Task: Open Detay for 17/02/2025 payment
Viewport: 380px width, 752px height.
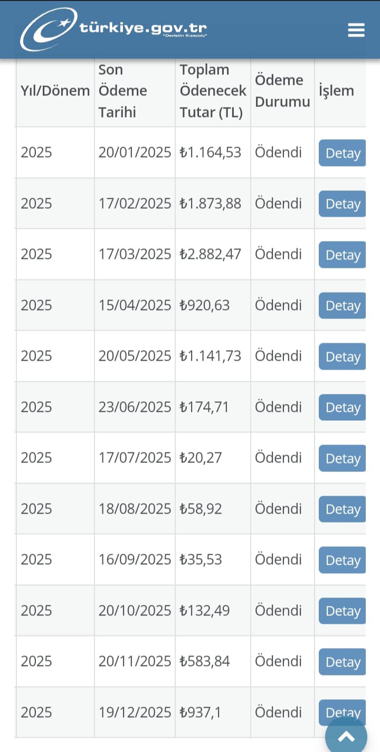Action: 343,204
